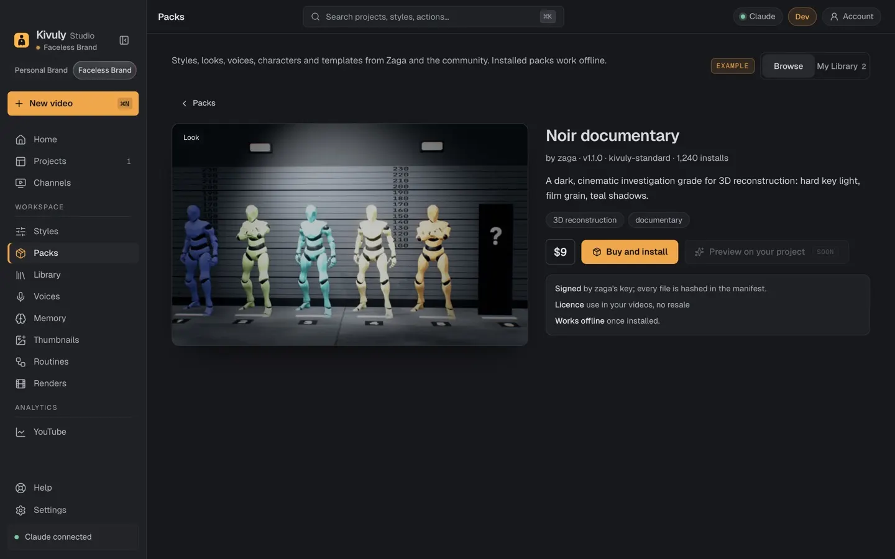This screenshot has width=895, height=559.
Task: Select the Faceless Brand workspace pill
Action: point(104,70)
